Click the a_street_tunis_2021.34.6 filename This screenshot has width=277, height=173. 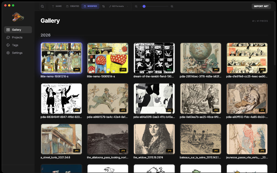[x=55, y=158]
